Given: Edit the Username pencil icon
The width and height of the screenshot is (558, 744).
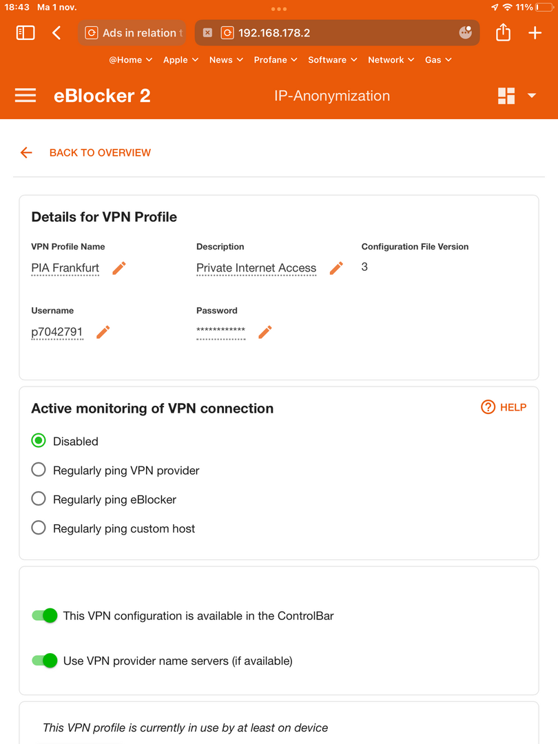Looking at the screenshot, I should coord(103,332).
